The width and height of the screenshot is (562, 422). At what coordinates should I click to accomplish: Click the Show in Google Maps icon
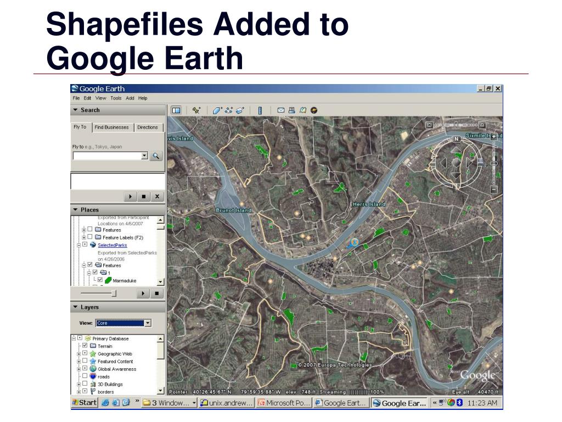pos(303,110)
